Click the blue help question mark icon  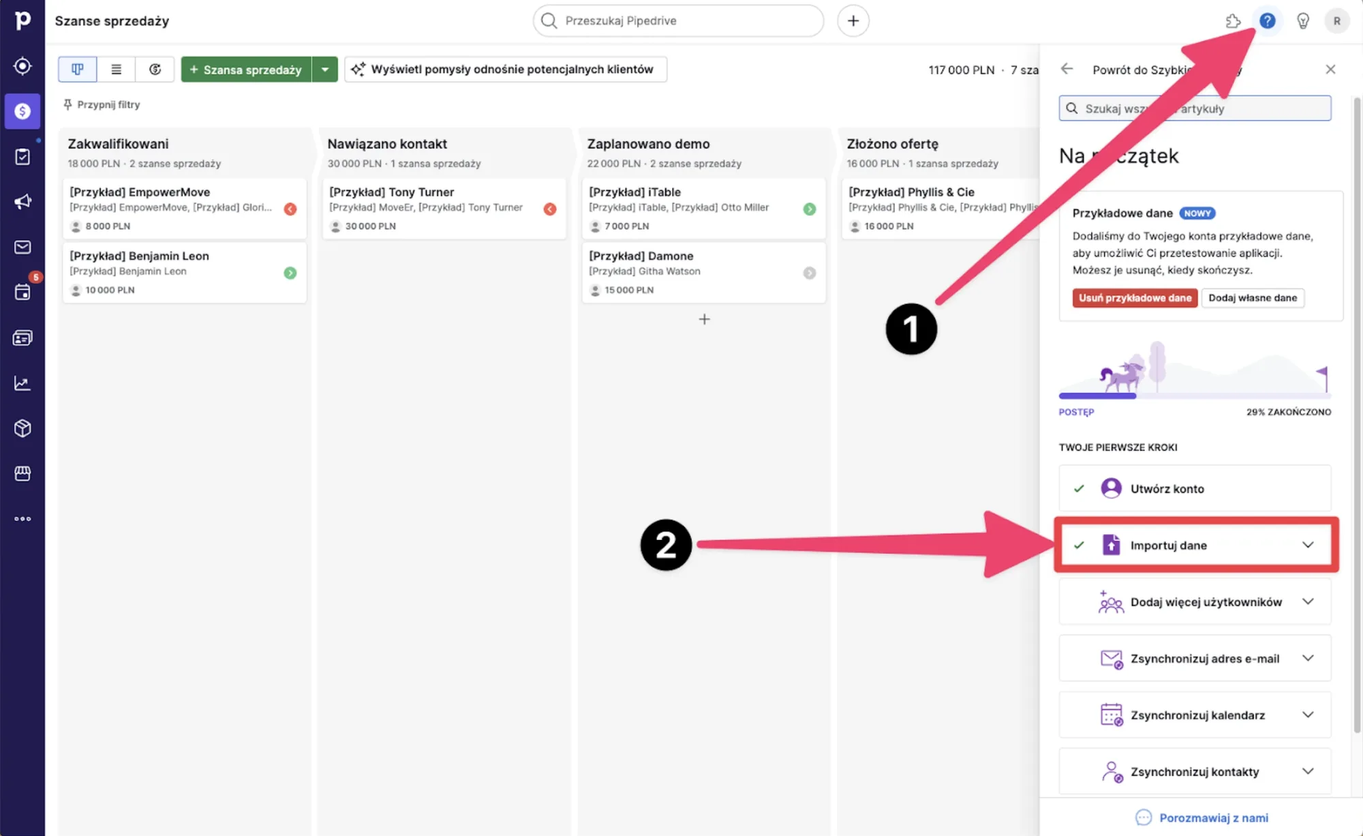(1268, 20)
